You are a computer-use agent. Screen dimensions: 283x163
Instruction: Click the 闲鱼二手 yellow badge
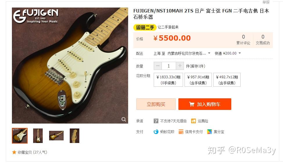(x=145, y=27)
